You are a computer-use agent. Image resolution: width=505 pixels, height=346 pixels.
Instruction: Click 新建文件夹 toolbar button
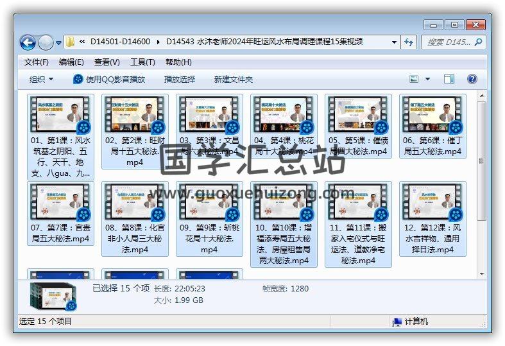(x=233, y=79)
